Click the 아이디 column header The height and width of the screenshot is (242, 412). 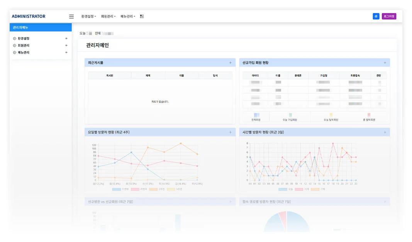click(255, 75)
